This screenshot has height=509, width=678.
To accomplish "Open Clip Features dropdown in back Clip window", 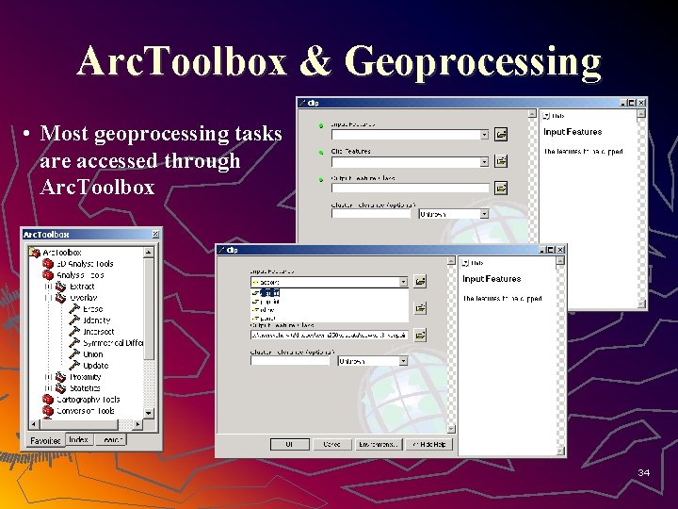I will [484, 162].
